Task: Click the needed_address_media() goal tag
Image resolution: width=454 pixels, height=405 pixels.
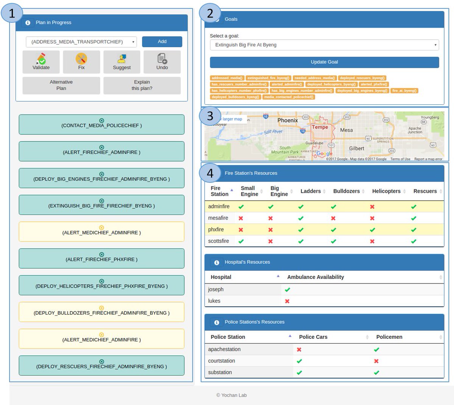Action: click(315, 78)
